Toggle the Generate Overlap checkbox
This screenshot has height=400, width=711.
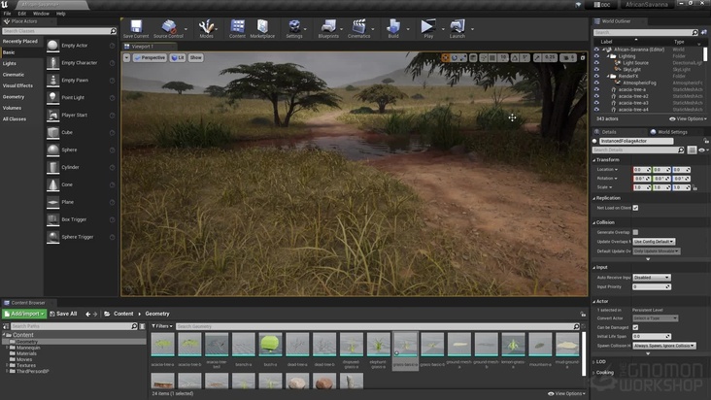click(635, 232)
